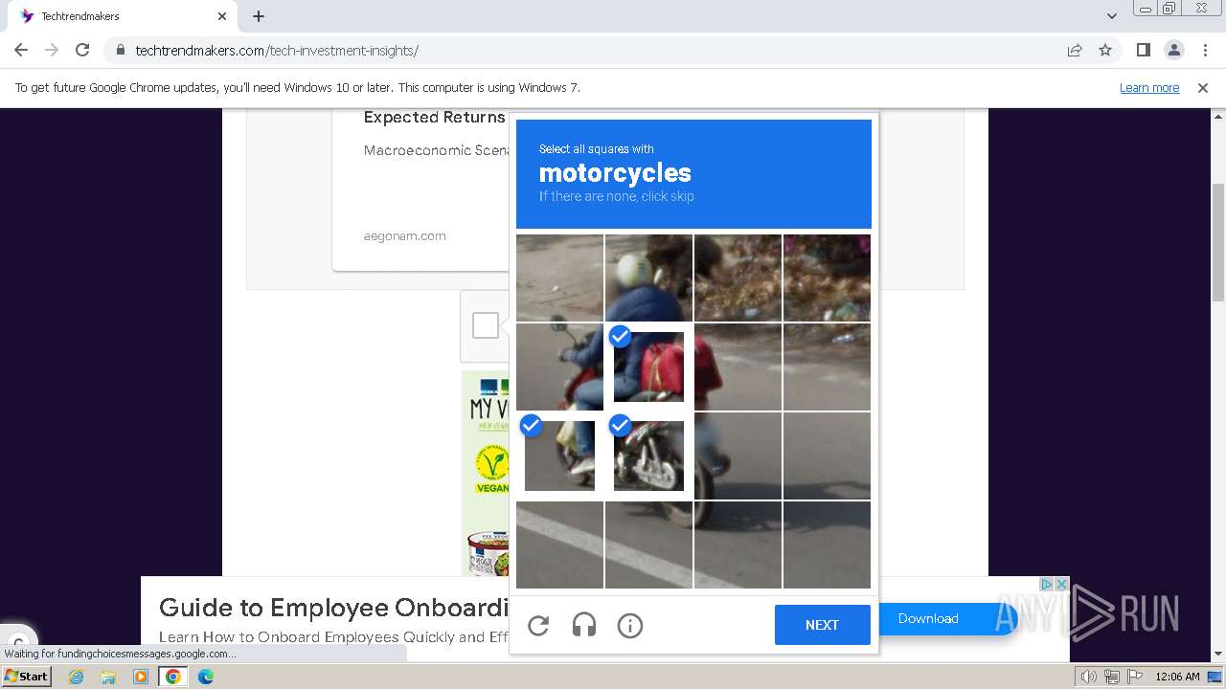This screenshot has height=689, width=1226.
Task: Deselect the checked tile showing the rider's foot
Action: tap(559, 456)
